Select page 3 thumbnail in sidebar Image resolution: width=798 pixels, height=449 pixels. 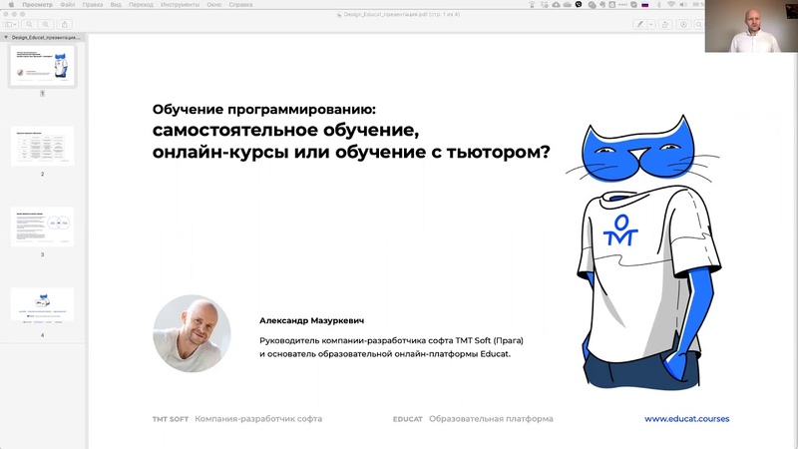tap(42, 226)
